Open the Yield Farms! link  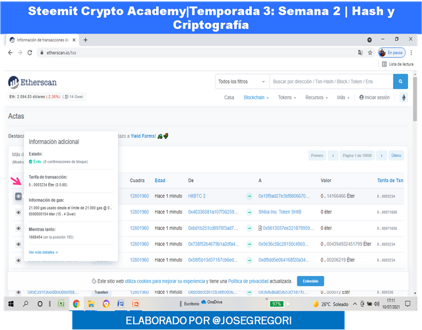click(x=143, y=136)
